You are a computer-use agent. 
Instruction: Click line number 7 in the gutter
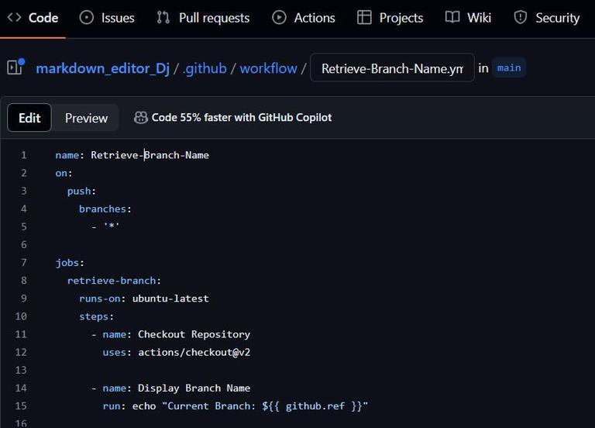tap(23, 262)
